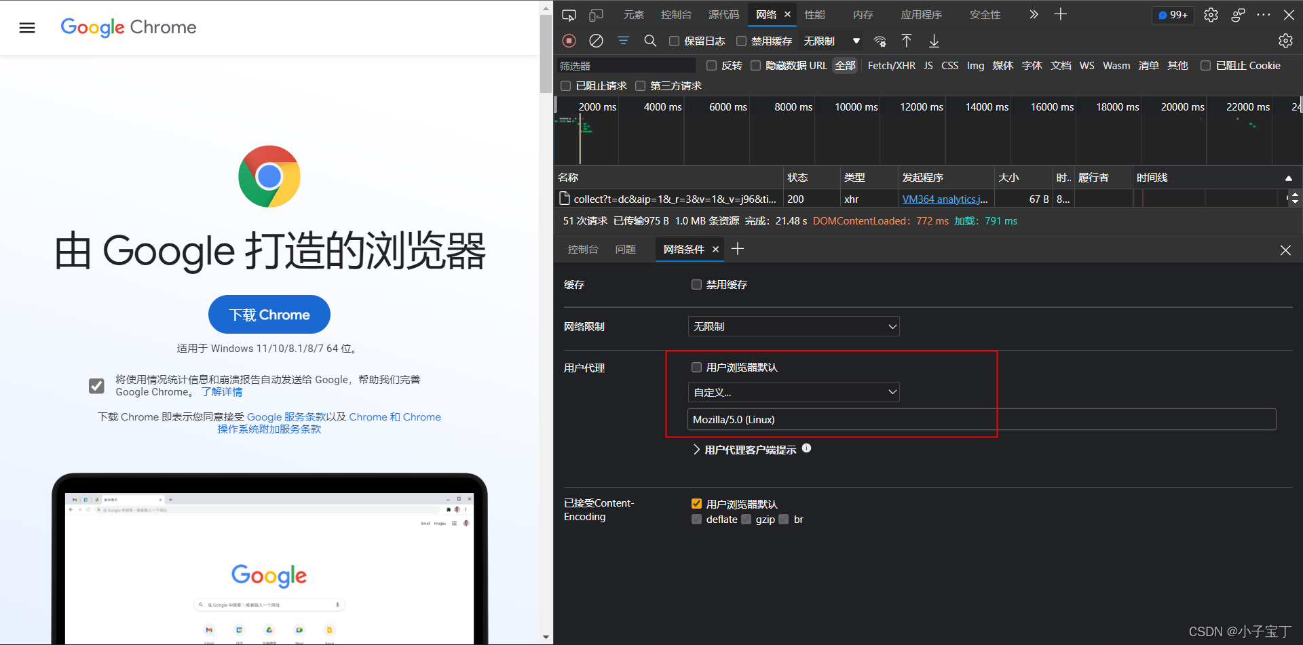Enable Disable cache in network toolbar
This screenshot has width=1303, height=645.
[x=741, y=41]
